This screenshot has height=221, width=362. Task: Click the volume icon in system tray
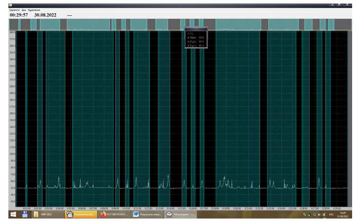click(x=319, y=215)
